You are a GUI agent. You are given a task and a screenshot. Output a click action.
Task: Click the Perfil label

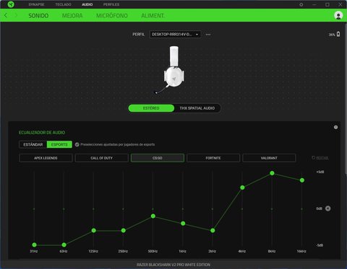(x=139, y=35)
